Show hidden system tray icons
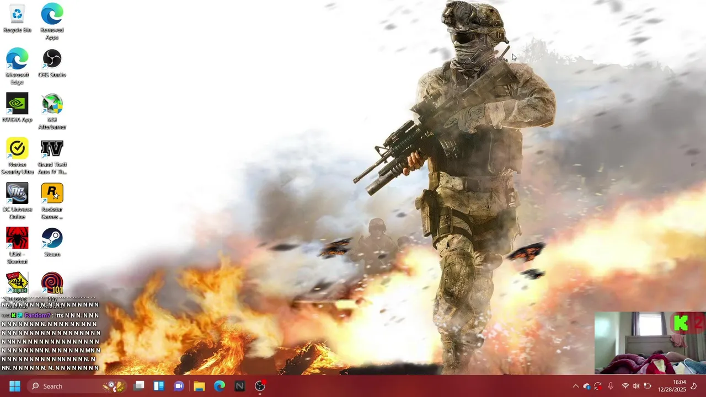 [x=575, y=386]
